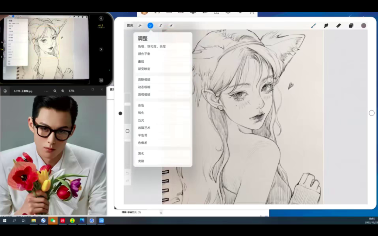Click the square modify button on canvas sidebar
The height and width of the screenshot is (236, 378).
(128, 131)
